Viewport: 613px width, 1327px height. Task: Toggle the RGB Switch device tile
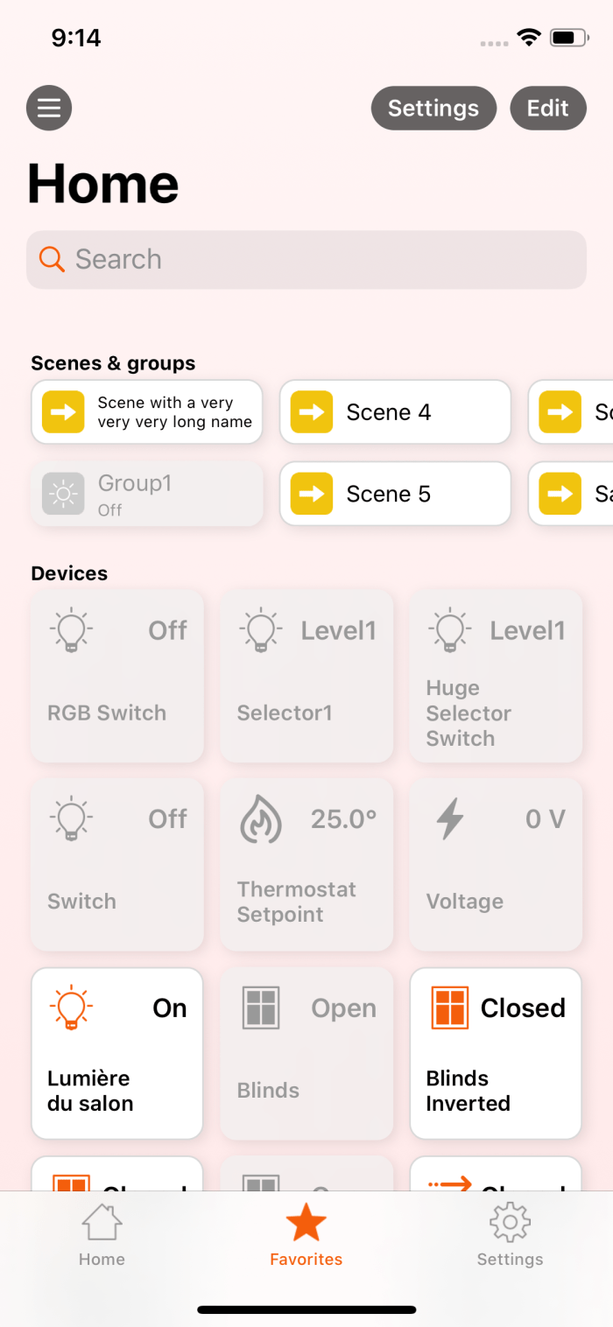click(117, 676)
